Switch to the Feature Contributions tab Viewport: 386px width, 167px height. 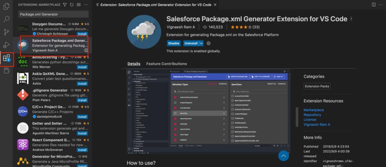point(166,64)
